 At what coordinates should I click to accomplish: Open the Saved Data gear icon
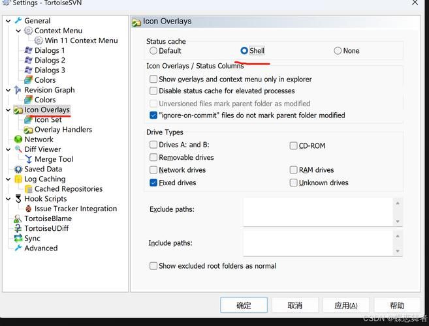click(18, 169)
